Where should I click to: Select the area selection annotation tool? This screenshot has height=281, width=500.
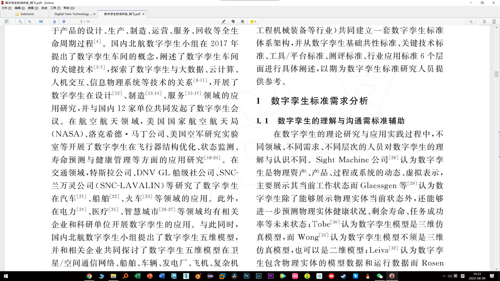point(242,22)
